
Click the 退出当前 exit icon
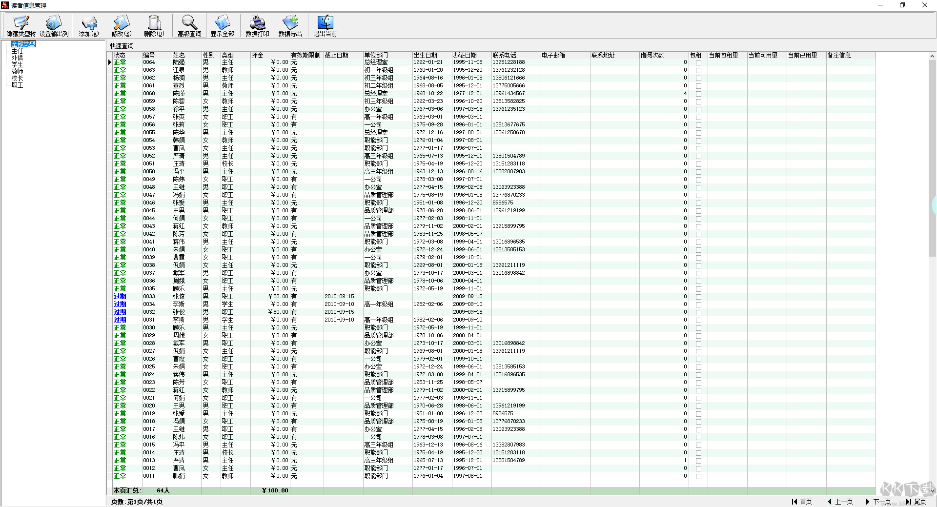tap(325, 25)
